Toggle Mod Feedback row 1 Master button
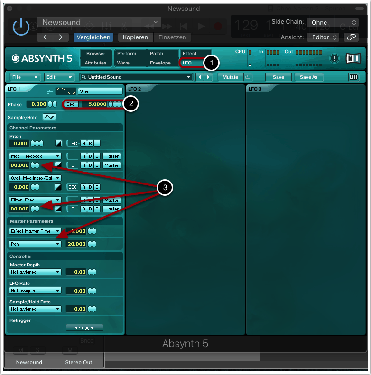The width and height of the screenshot is (371, 375). [x=111, y=156]
